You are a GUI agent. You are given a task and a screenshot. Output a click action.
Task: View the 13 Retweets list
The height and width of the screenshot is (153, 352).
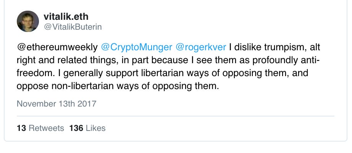(x=40, y=128)
